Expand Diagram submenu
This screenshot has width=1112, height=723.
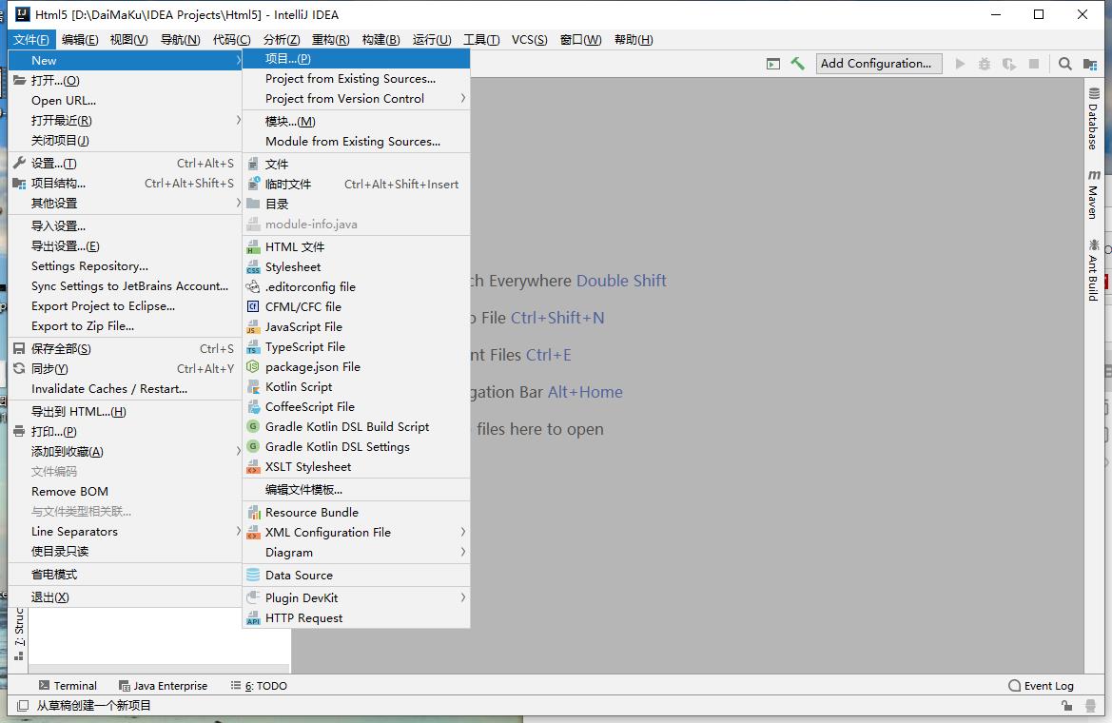click(x=356, y=552)
